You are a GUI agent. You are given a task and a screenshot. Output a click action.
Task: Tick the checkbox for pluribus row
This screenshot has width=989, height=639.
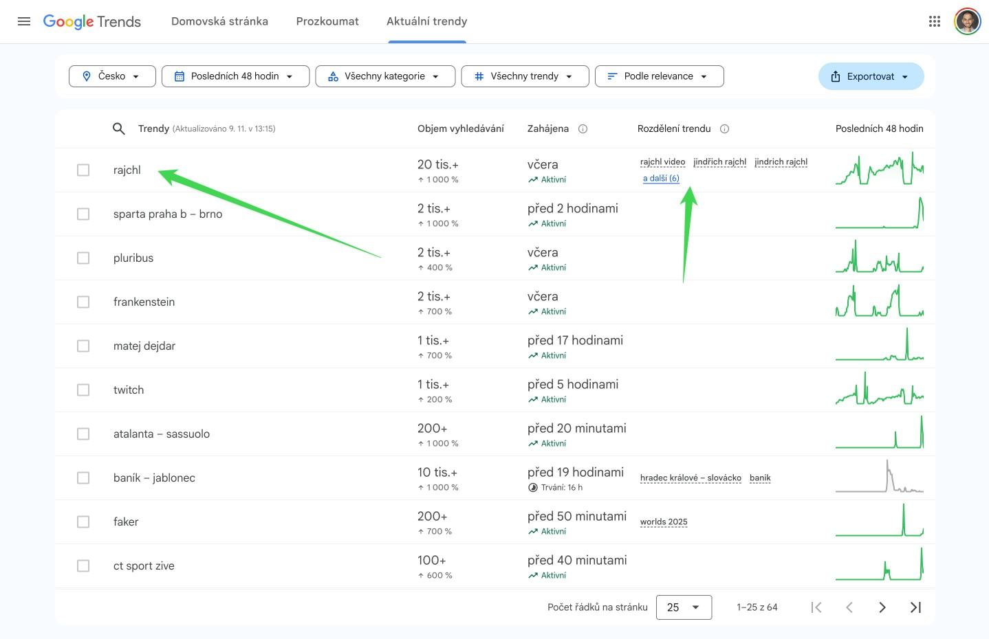tap(83, 258)
